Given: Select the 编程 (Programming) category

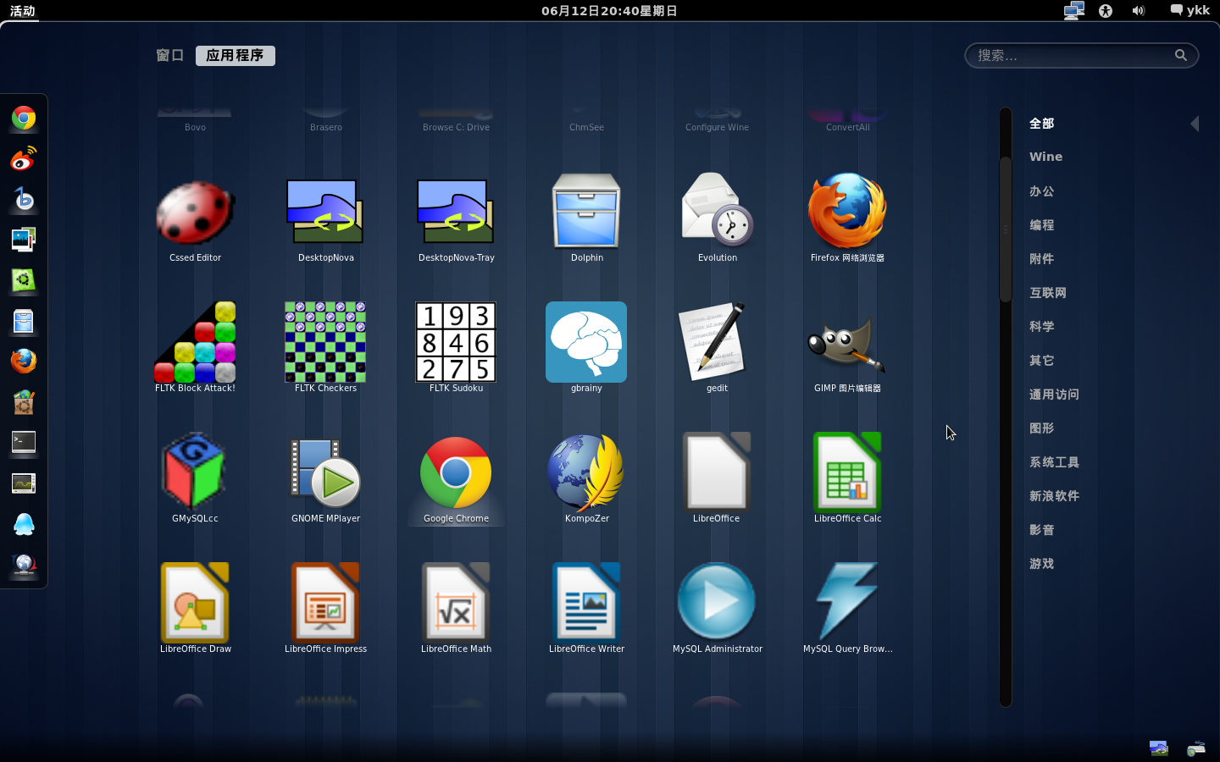Looking at the screenshot, I should point(1042,225).
